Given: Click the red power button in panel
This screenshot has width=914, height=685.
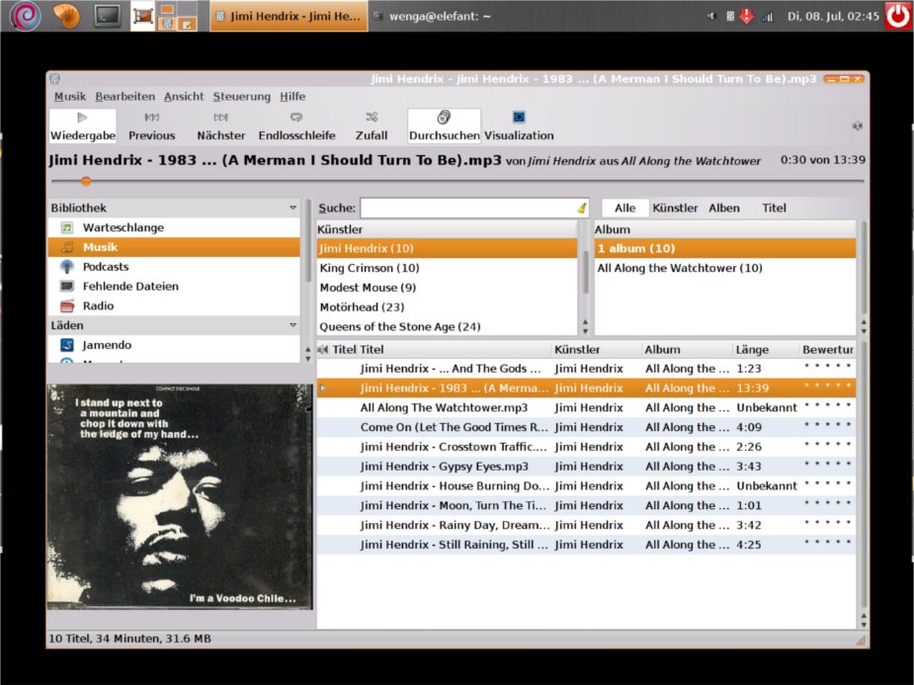Looking at the screenshot, I should 898,16.
